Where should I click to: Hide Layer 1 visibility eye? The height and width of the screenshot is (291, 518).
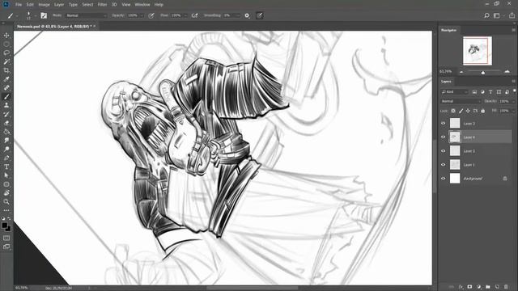coord(444,165)
